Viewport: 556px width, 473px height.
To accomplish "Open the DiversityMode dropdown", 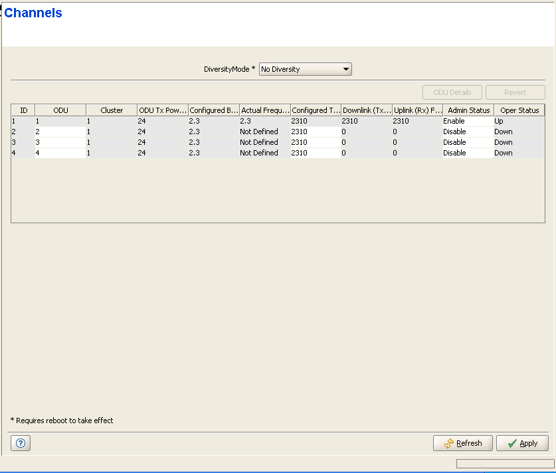I will point(305,69).
